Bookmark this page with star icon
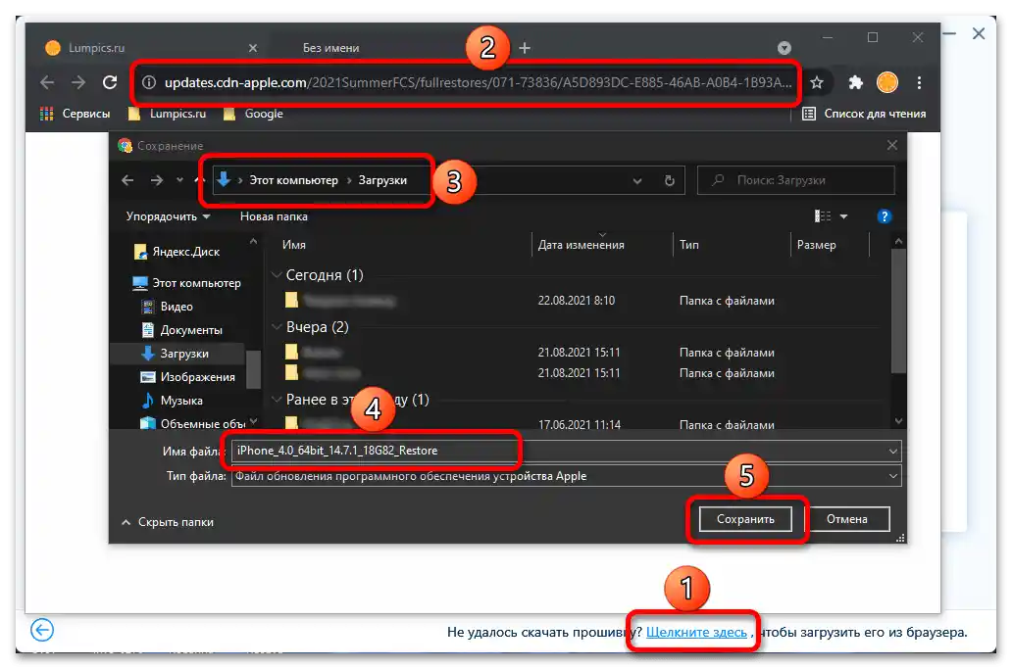 click(x=817, y=82)
